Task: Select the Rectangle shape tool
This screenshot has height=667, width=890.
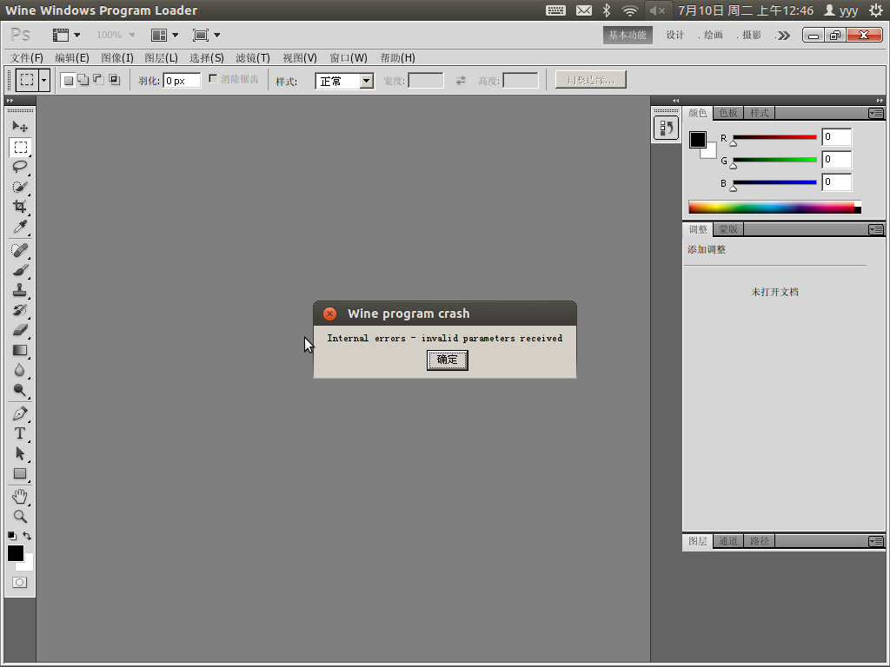Action: [20, 473]
